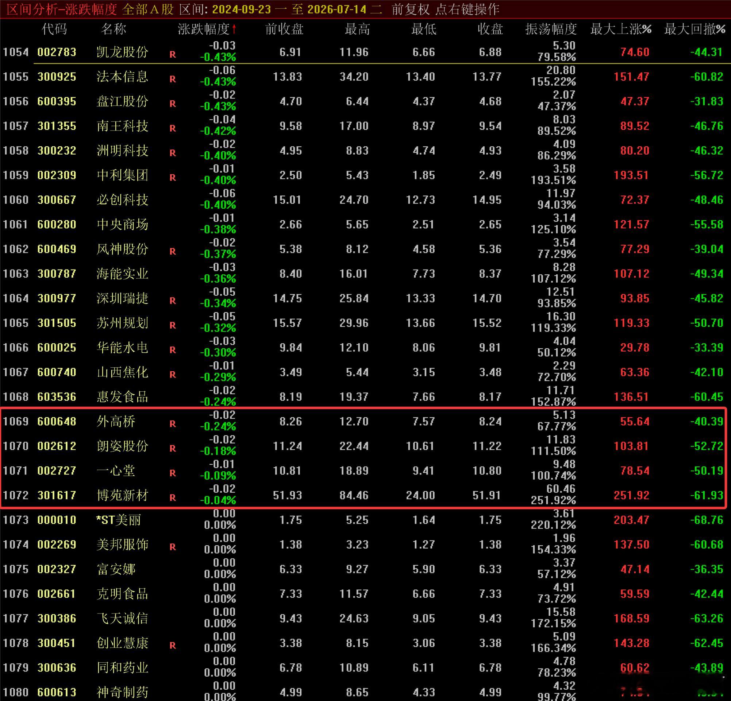
Task: Click the red R marker for 美邦服饰
Action: (x=173, y=547)
